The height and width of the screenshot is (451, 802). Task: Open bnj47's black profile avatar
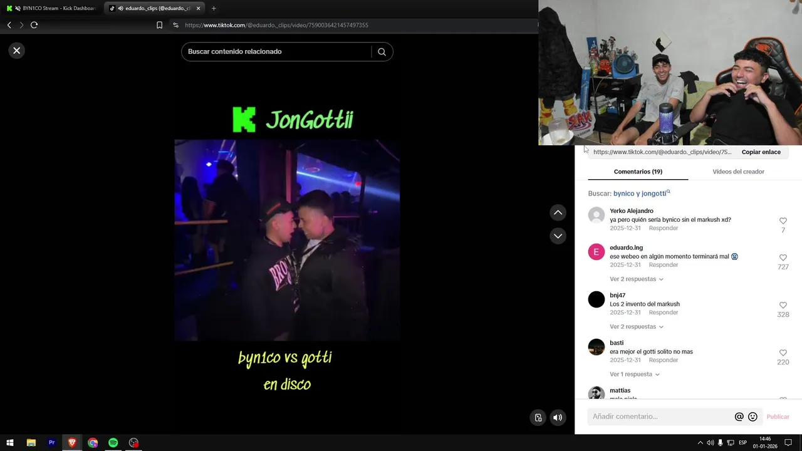pyautogui.click(x=596, y=299)
